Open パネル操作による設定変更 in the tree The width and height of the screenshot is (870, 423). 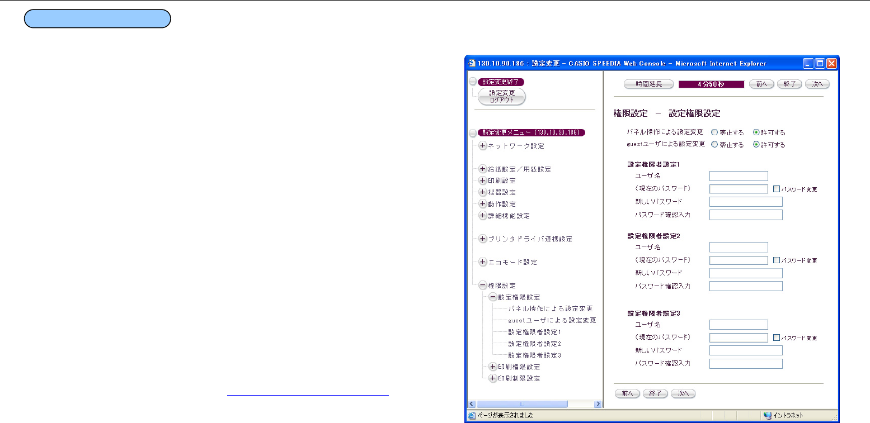pos(549,308)
